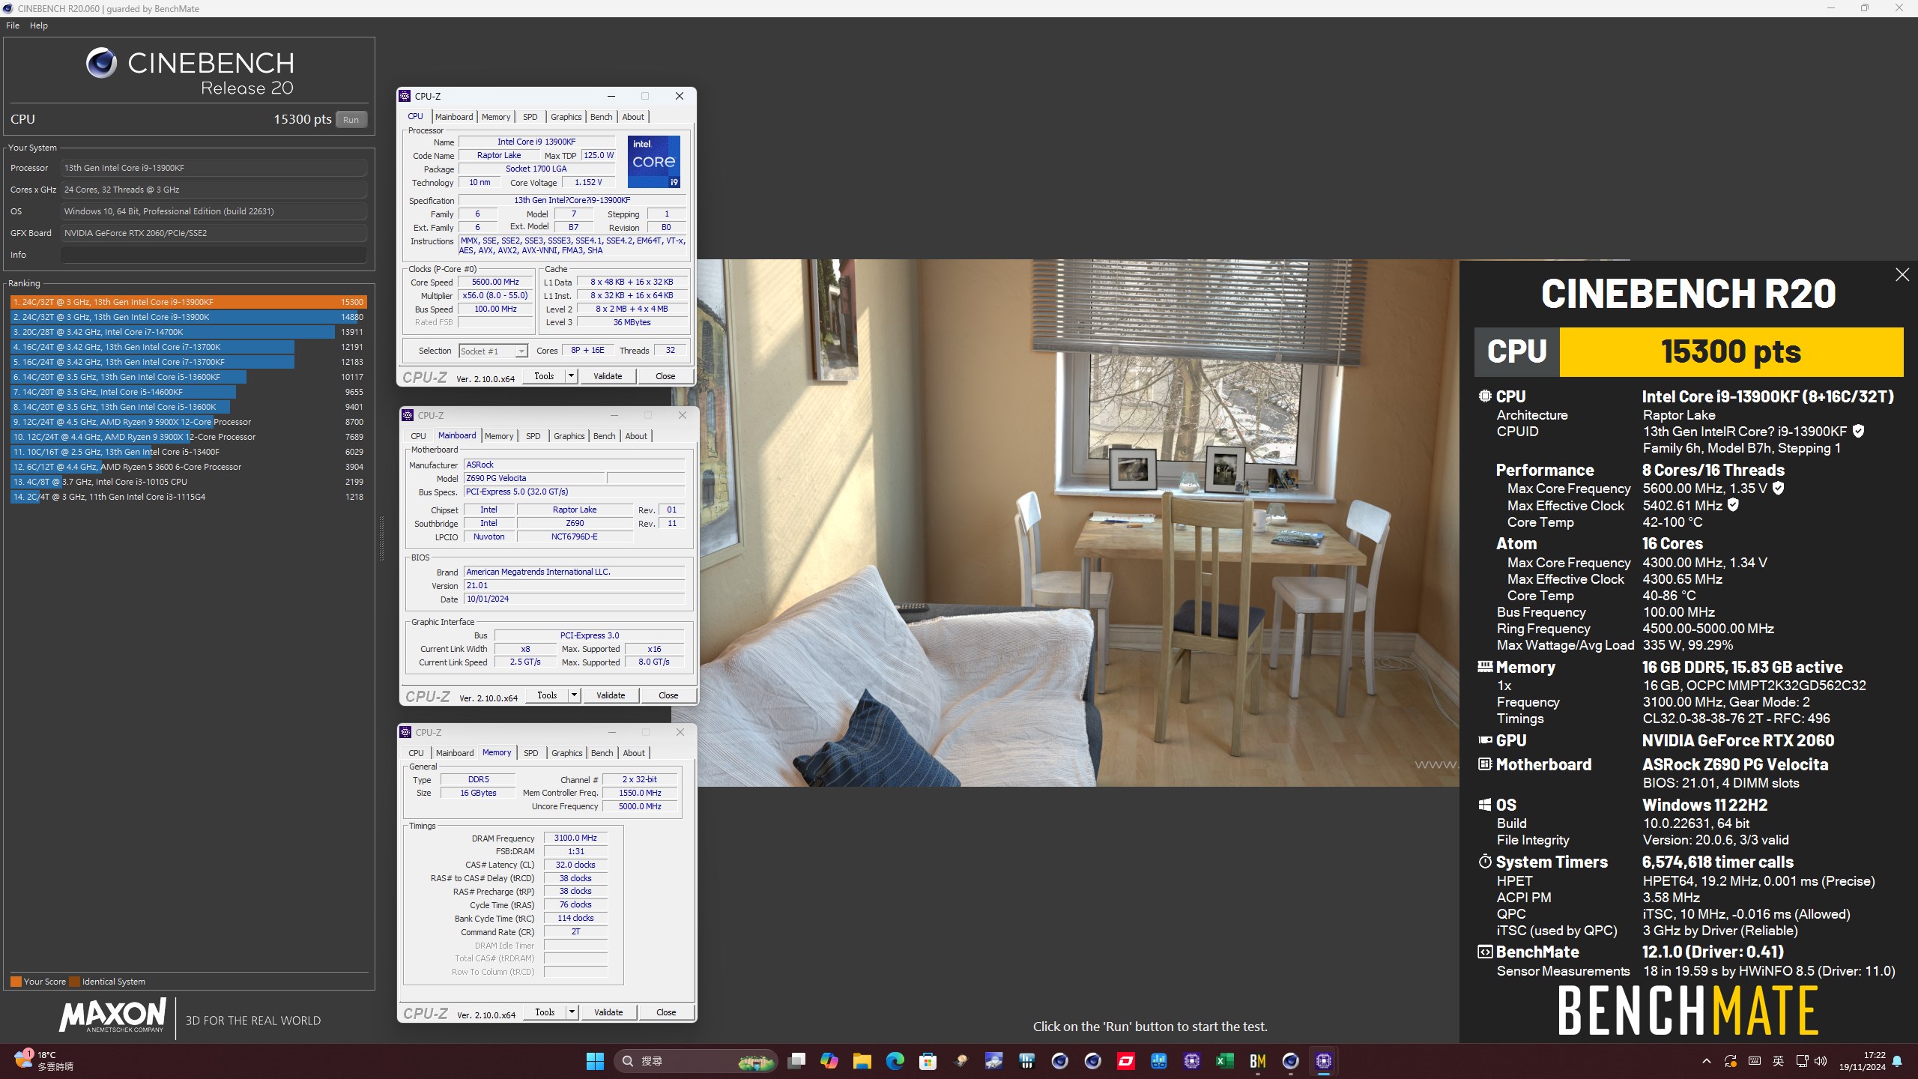
Task: Select the Core i3-1115G4 ranking row
Action: tap(187, 497)
